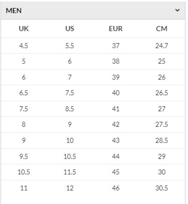Click the CM column header
188x204 pixels.
click(x=162, y=29)
